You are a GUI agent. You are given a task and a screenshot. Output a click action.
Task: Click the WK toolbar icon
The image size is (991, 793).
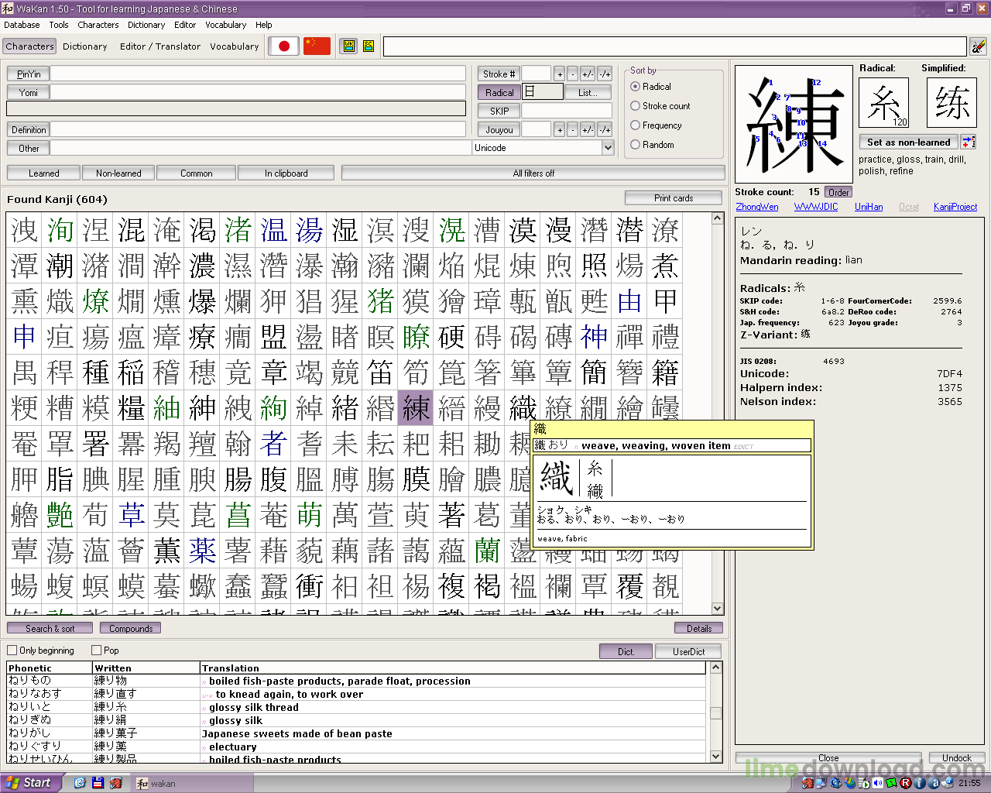pos(349,46)
